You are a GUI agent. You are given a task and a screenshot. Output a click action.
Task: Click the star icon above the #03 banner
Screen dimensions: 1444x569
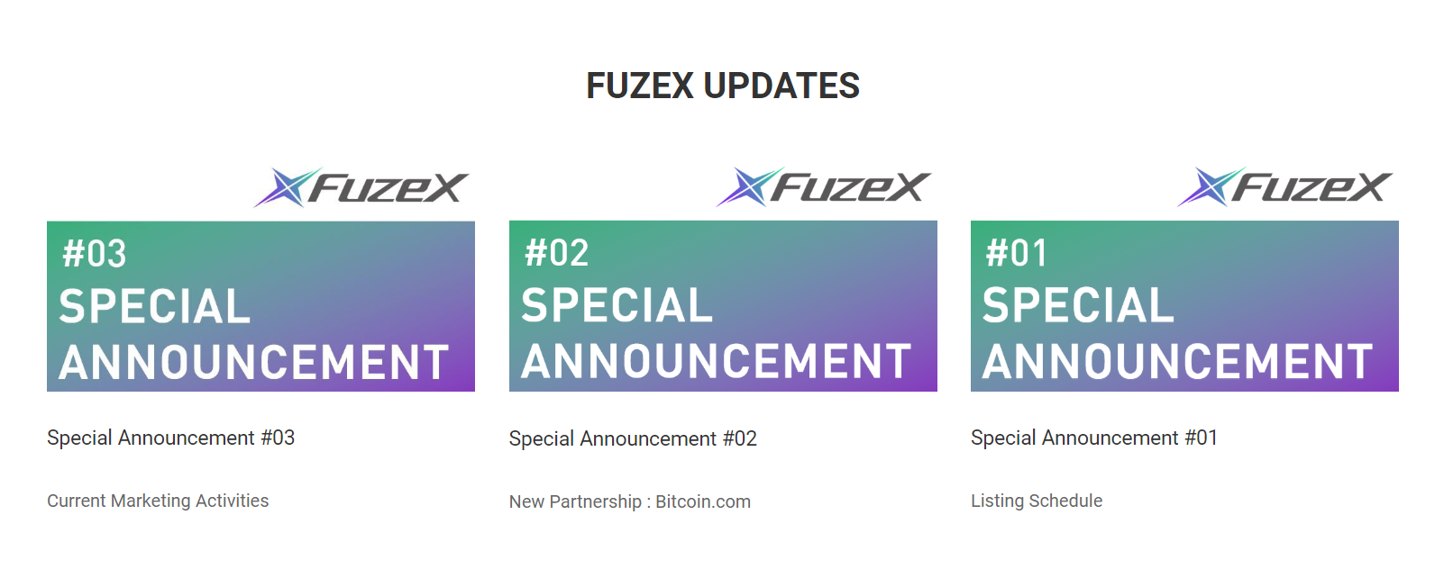pyautogui.click(x=288, y=187)
